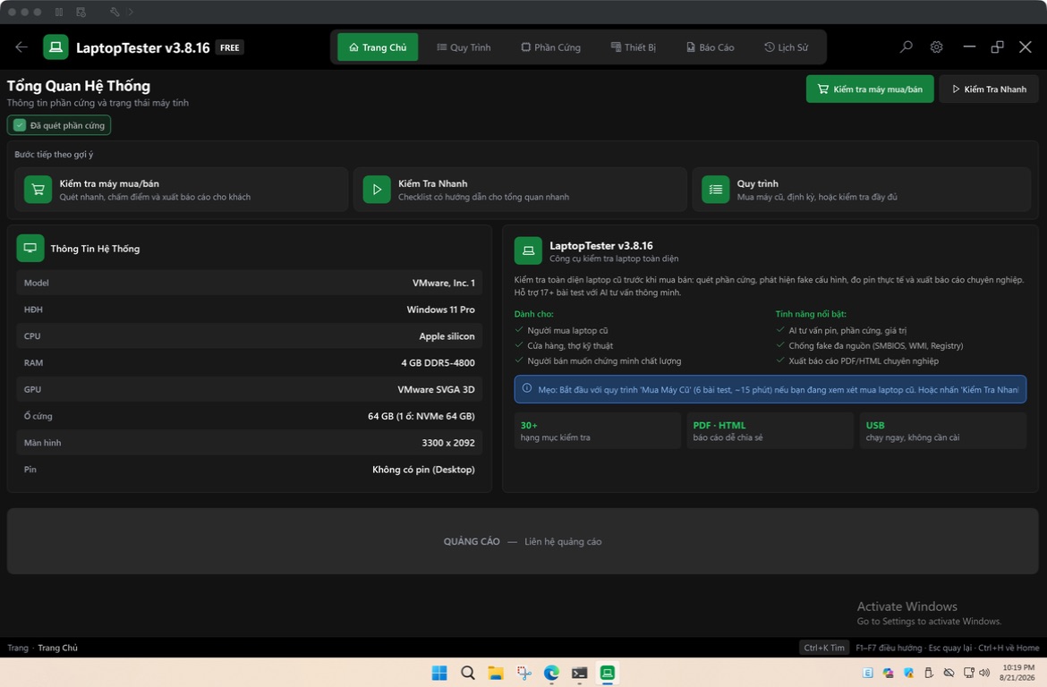Open the Quy Trình tab
1047x687 pixels.
click(x=464, y=47)
